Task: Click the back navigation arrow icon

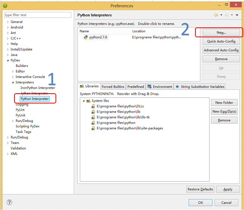Action: pyautogui.click(x=216, y=15)
